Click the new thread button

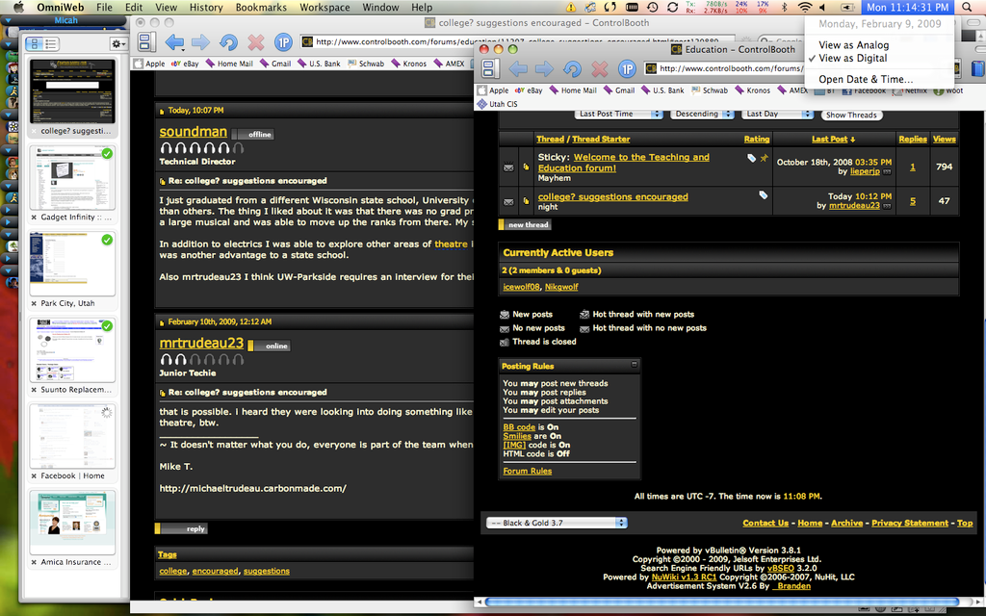[x=525, y=224]
